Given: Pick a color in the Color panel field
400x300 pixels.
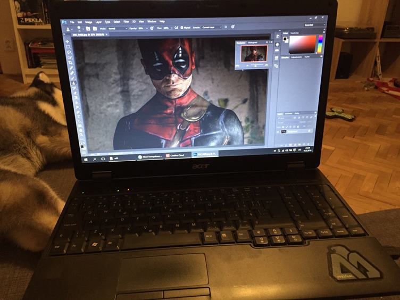Looking at the screenshot, I should click(302, 44).
